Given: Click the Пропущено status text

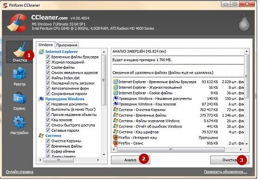Looking at the screenshot, I should pyautogui.click(x=208, y=138).
